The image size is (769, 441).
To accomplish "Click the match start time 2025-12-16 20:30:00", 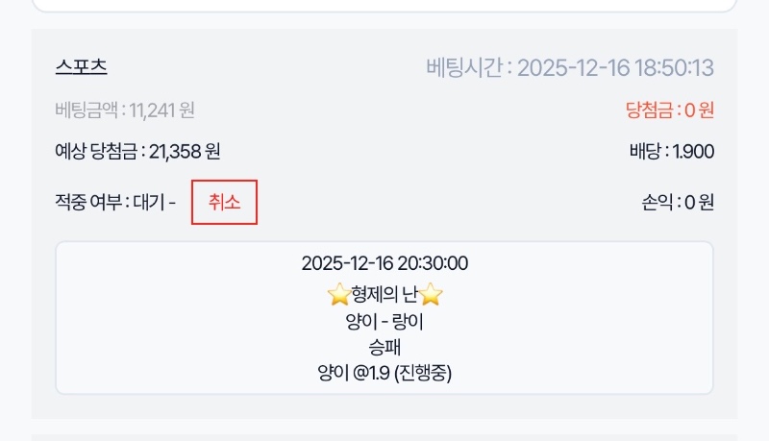I will tap(384, 264).
